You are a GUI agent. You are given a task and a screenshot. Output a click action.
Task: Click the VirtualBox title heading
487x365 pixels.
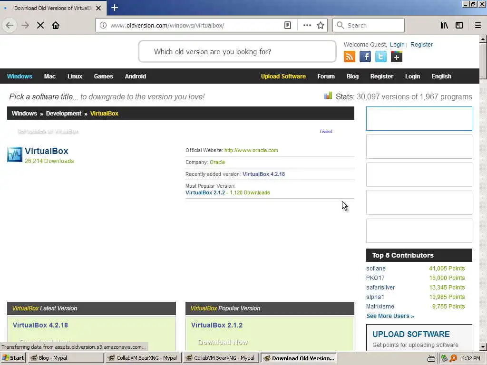47,151
